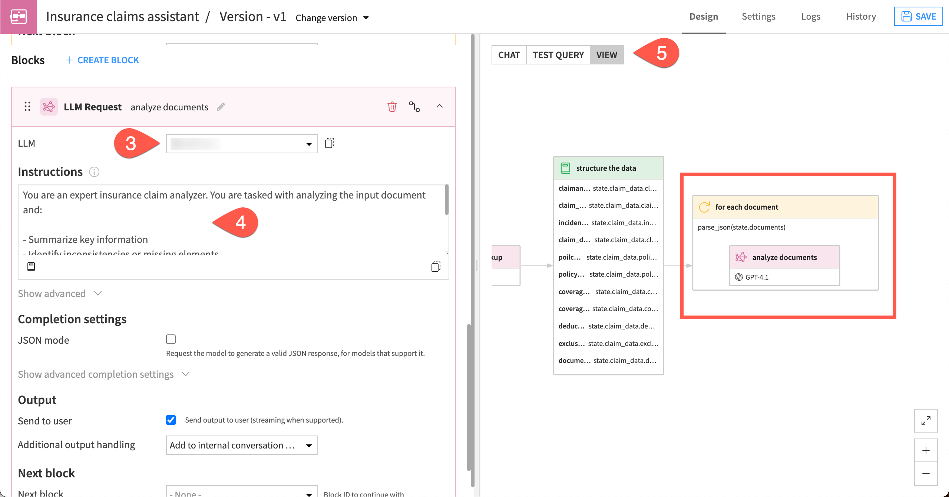
Task: Open the TEST QUERY tab
Action: click(x=558, y=55)
